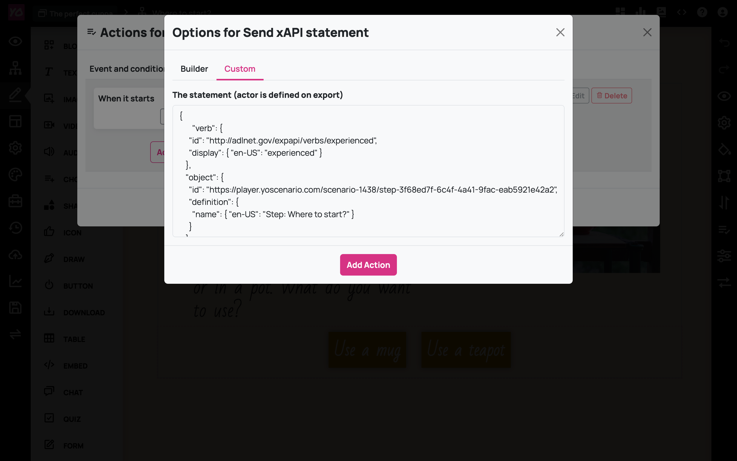This screenshot has width=737, height=461.
Task: Click inside the xAPI statement text area
Action: (x=368, y=171)
